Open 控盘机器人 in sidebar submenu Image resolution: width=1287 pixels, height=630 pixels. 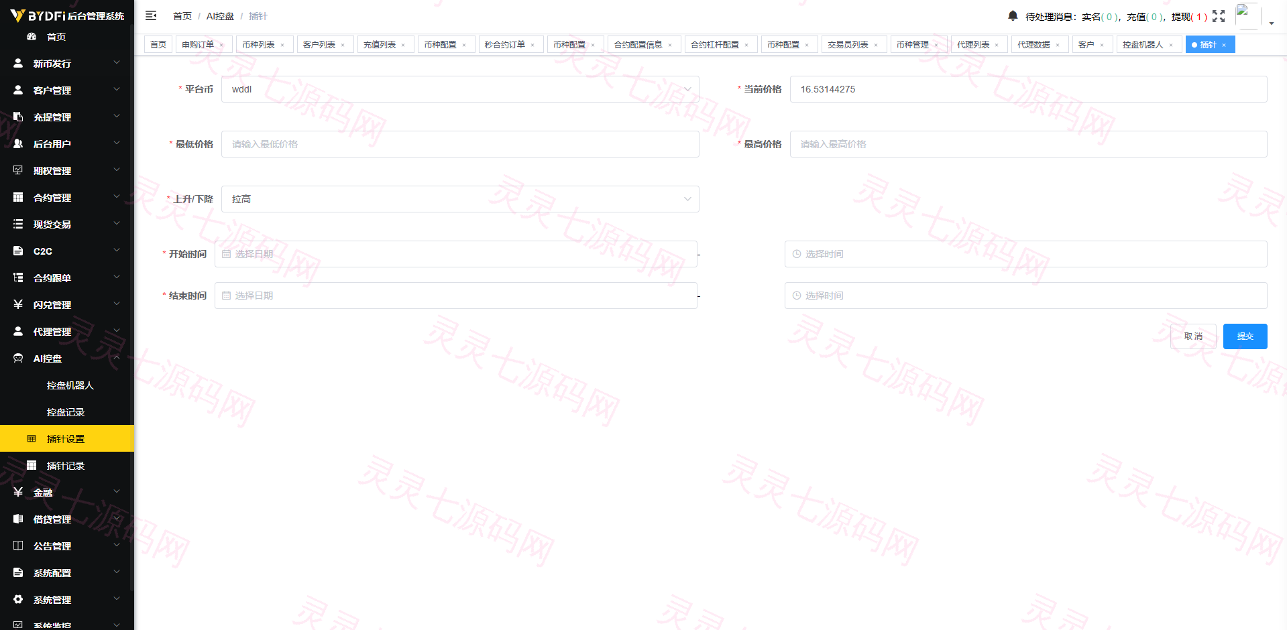point(67,385)
